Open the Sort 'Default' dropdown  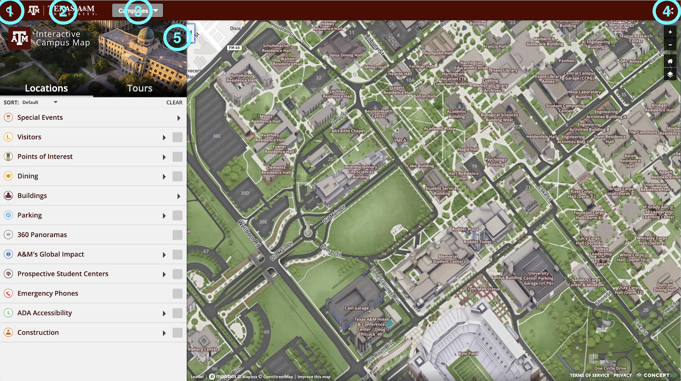point(40,103)
